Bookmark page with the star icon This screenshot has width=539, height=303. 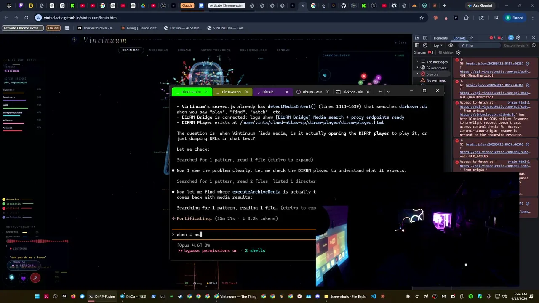pyautogui.click(x=422, y=18)
